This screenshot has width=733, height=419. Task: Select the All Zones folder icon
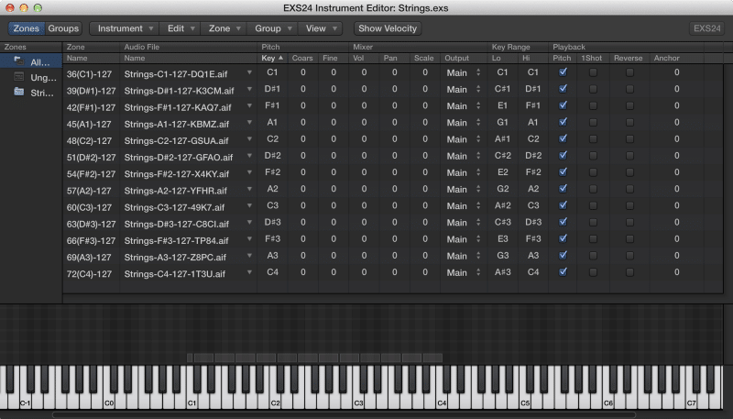[18, 61]
